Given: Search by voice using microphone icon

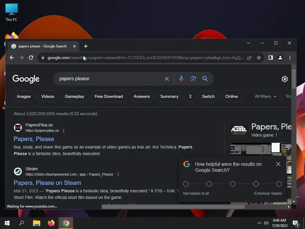Looking at the screenshot, I should [181, 79].
